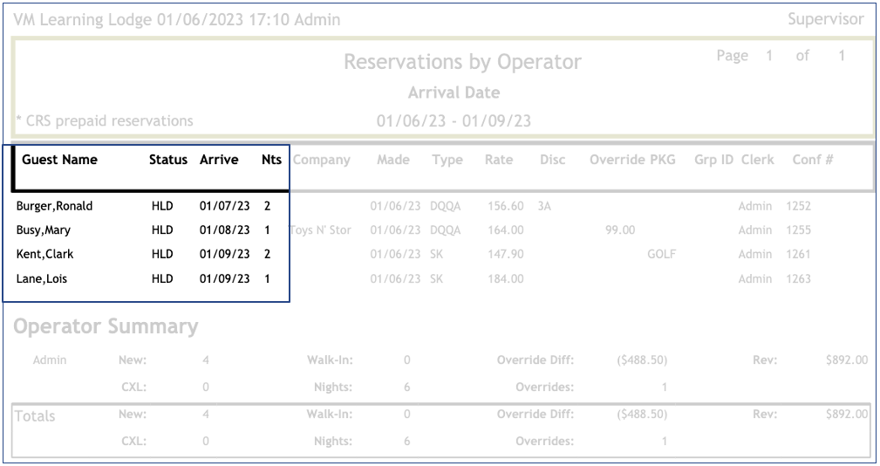This screenshot has height=466, width=880.
Task: Click the Arrive column header
Action: (220, 160)
